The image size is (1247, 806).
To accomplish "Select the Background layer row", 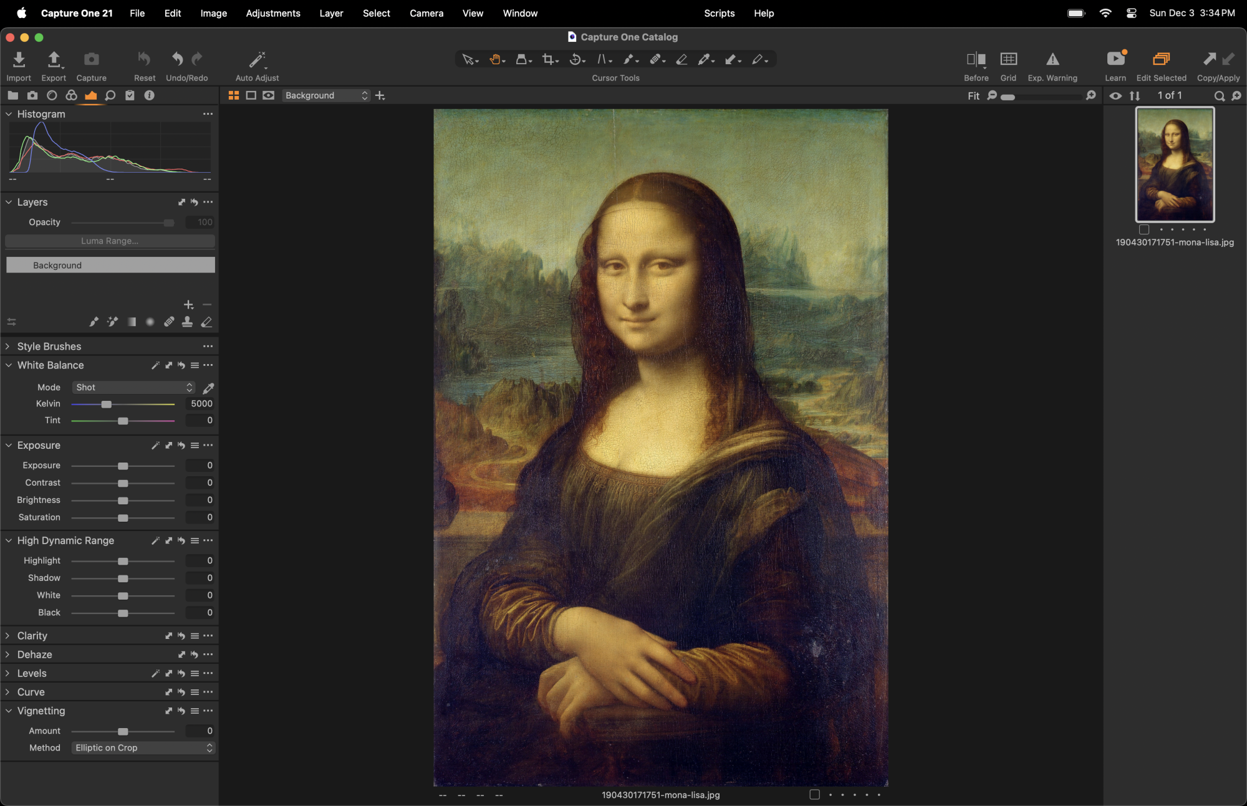I will click(x=110, y=265).
